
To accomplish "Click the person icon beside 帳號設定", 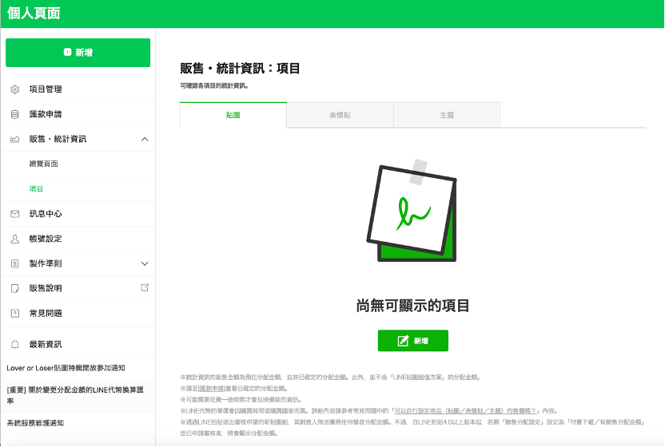I will 15,239.
